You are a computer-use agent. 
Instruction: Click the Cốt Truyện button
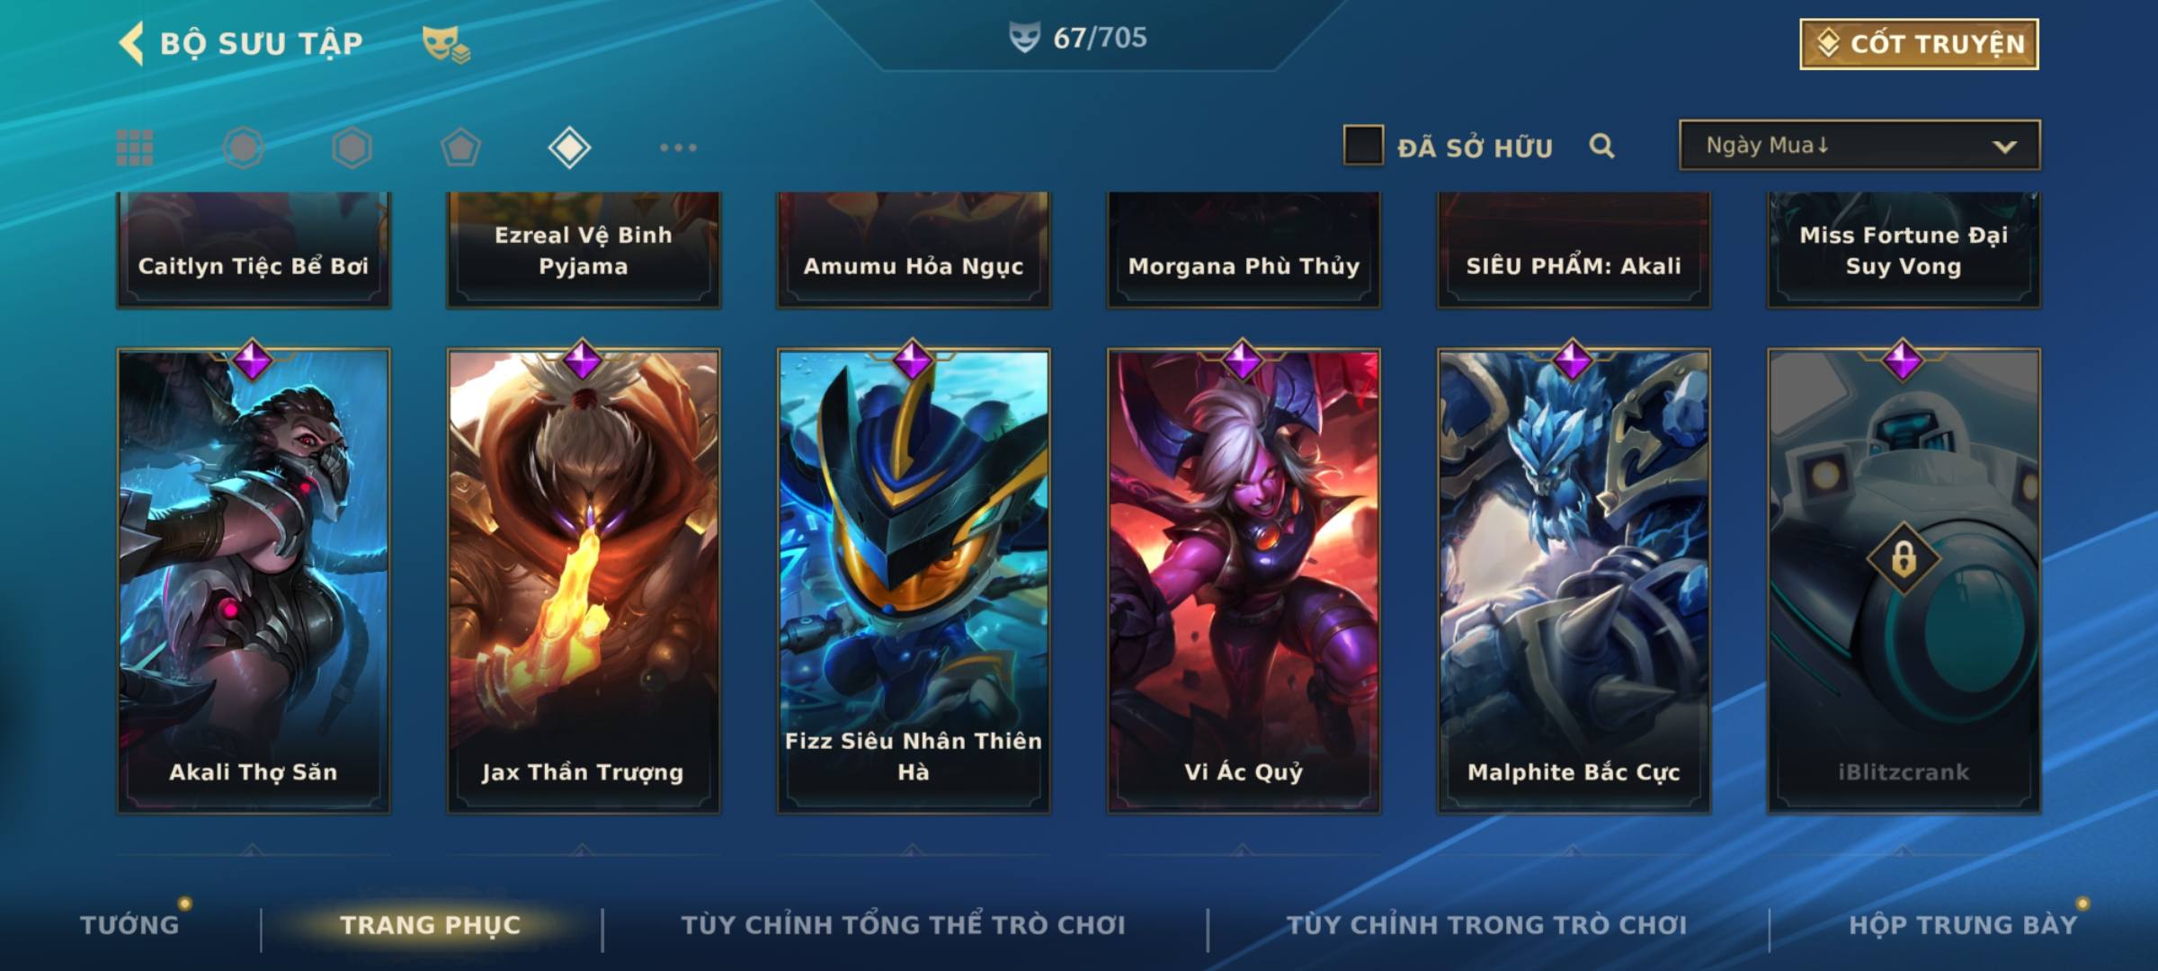click(1919, 44)
